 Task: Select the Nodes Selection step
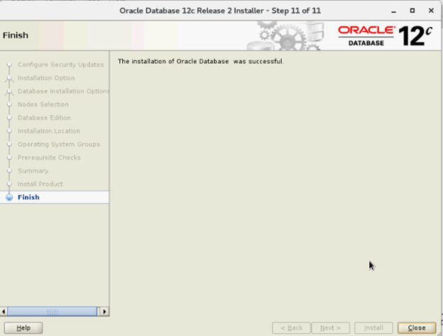43,104
